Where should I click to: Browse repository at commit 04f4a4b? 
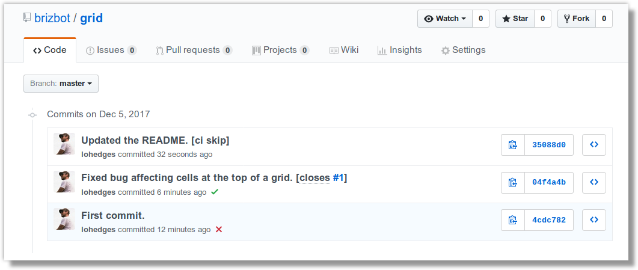[594, 182]
